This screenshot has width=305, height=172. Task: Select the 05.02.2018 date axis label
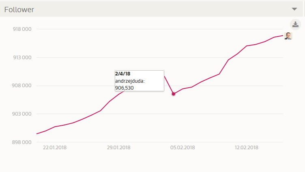click(183, 147)
